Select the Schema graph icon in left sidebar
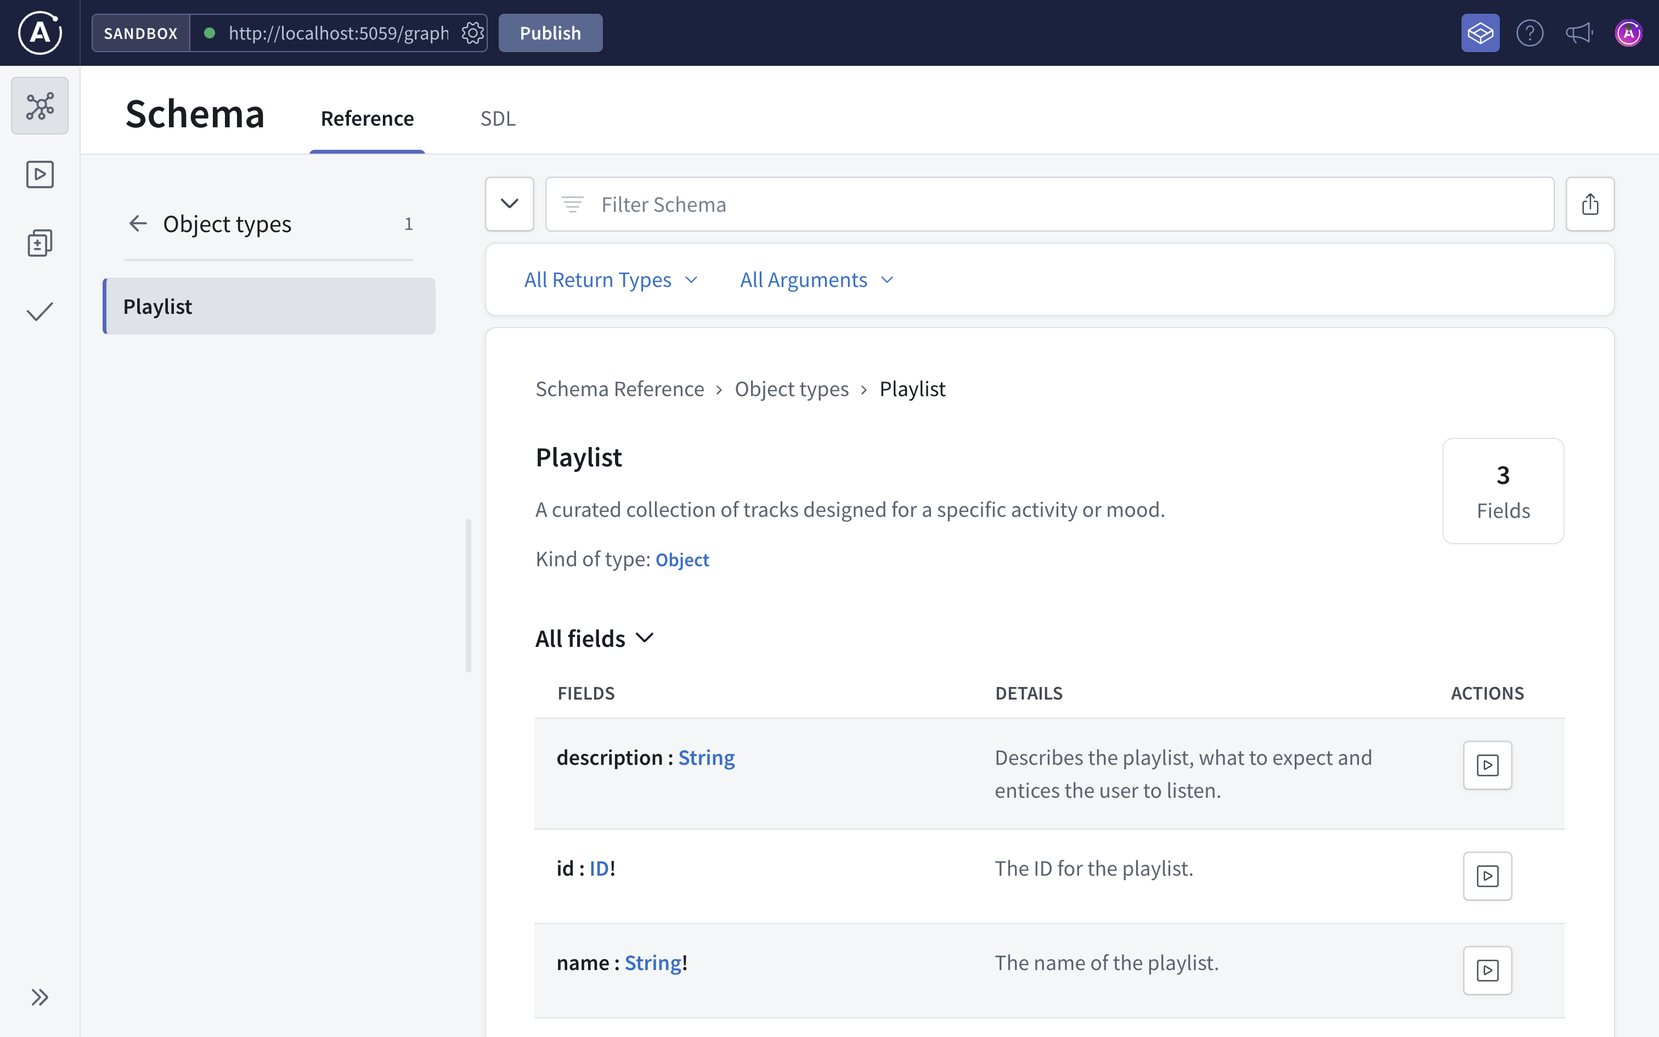Viewport: 1659px width, 1037px height. 39,105
